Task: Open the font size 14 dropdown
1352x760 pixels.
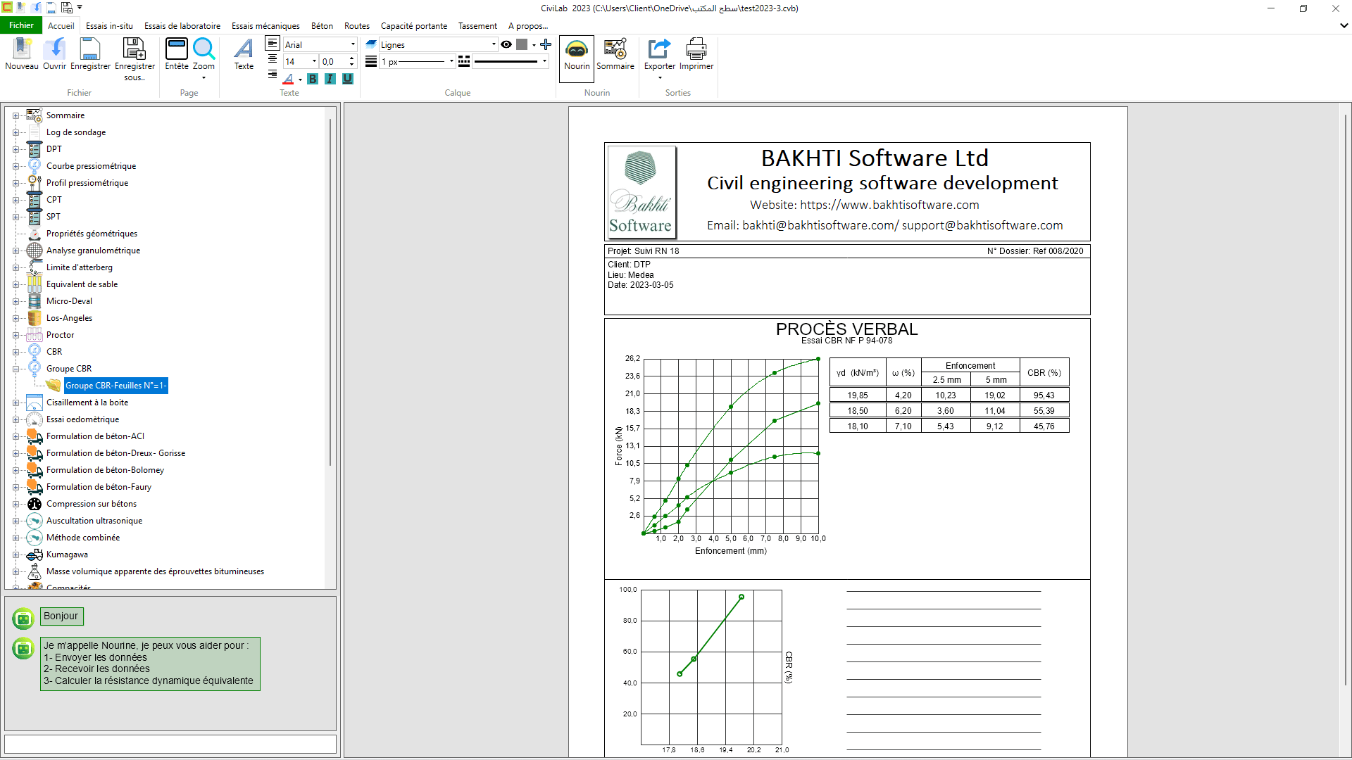Action: coord(314,61)
